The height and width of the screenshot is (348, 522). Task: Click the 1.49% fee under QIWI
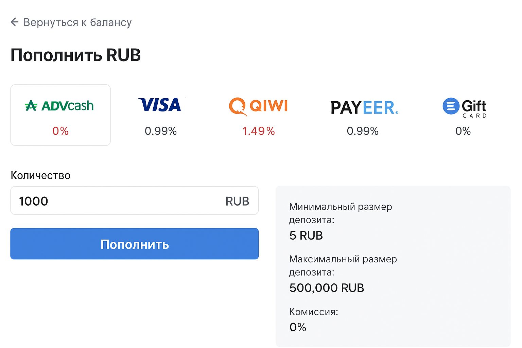258,131
